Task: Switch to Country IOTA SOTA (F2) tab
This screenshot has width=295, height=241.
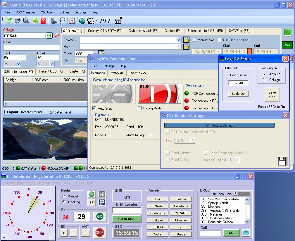Action: coord(105,31)
